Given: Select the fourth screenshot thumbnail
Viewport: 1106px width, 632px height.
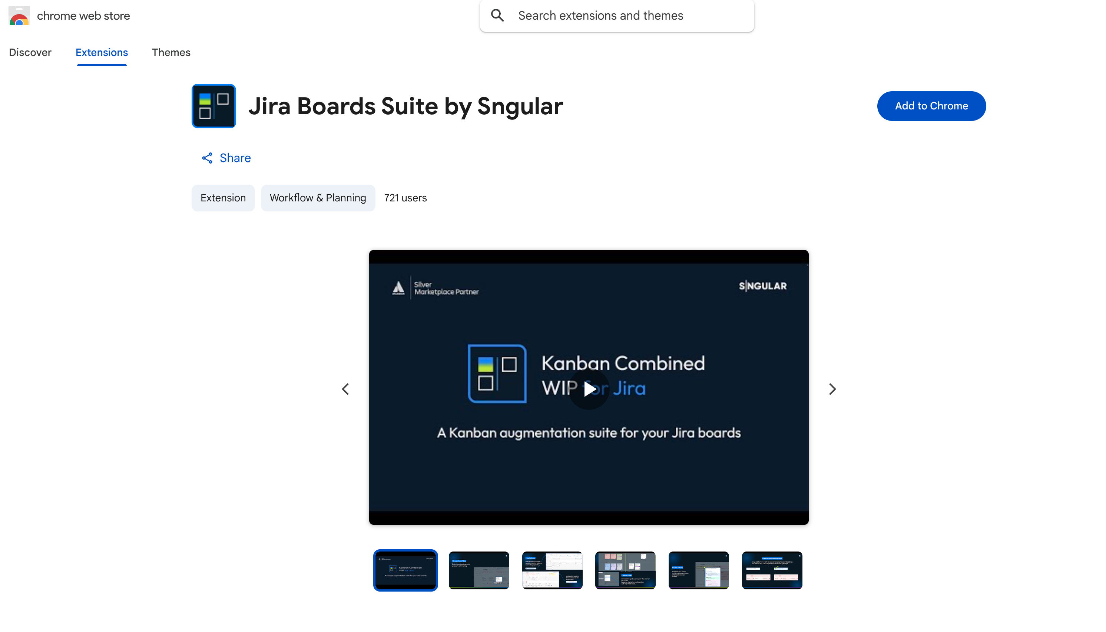Looking at the screenshot, I should [x=625, y=570].
